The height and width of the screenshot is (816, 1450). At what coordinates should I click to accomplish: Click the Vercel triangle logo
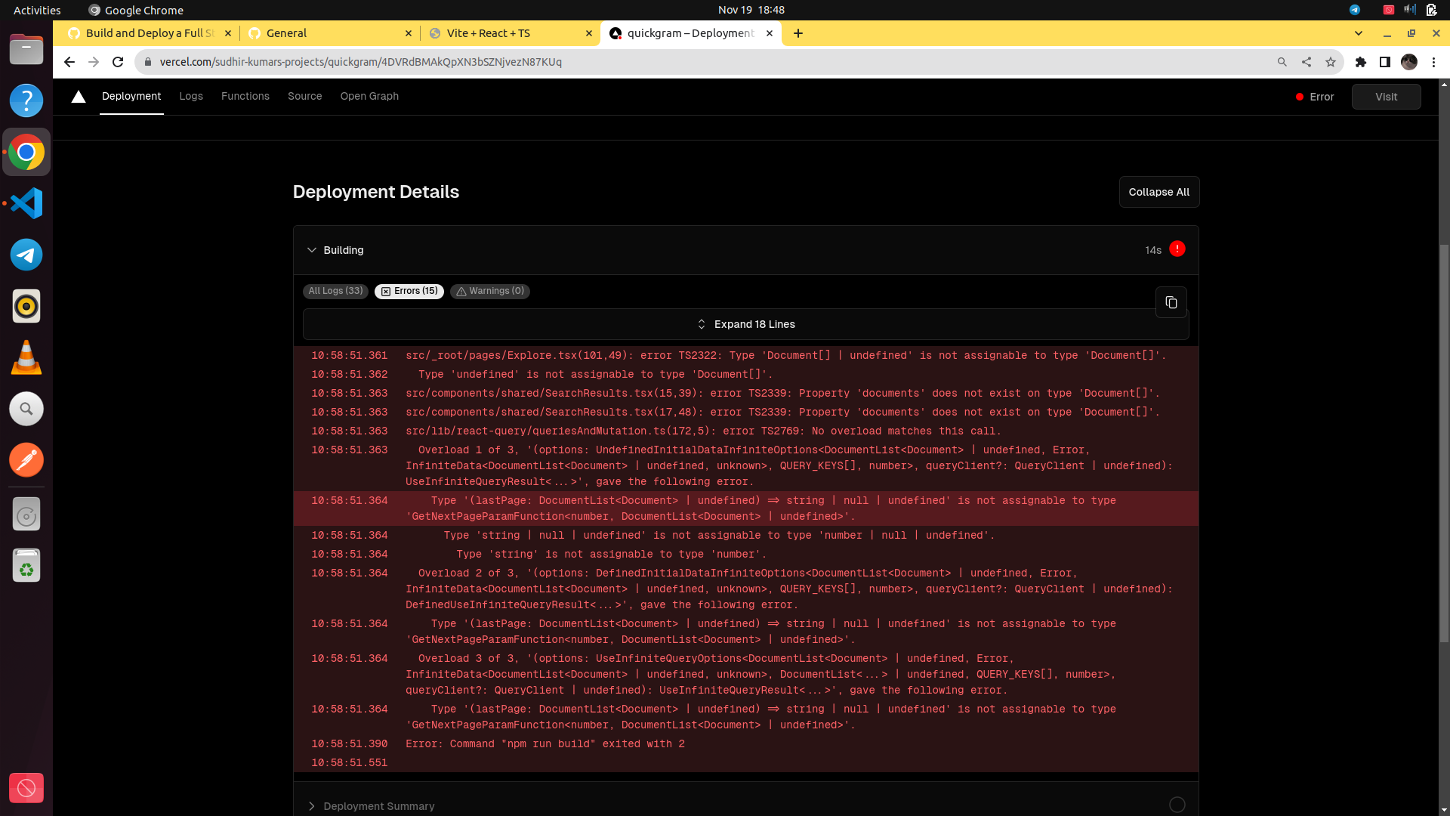click(x=78, y=97)
